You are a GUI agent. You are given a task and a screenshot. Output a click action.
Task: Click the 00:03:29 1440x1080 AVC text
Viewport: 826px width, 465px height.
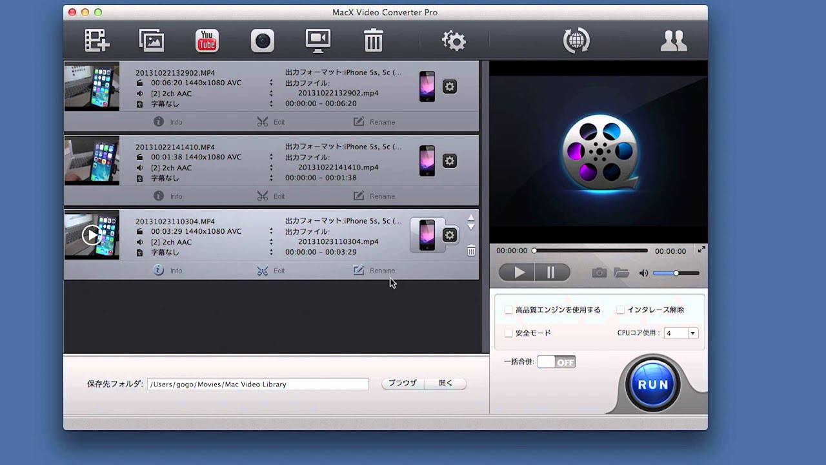(x=196, y=231)
